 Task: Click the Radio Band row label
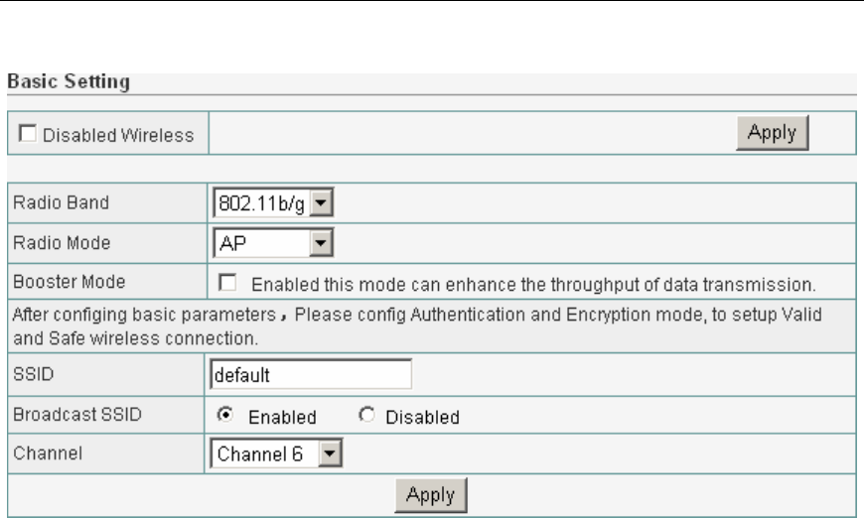click(60, 203)
